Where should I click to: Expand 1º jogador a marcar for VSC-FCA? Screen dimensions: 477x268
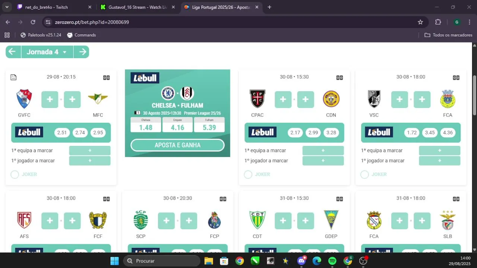tap(440, 161)
